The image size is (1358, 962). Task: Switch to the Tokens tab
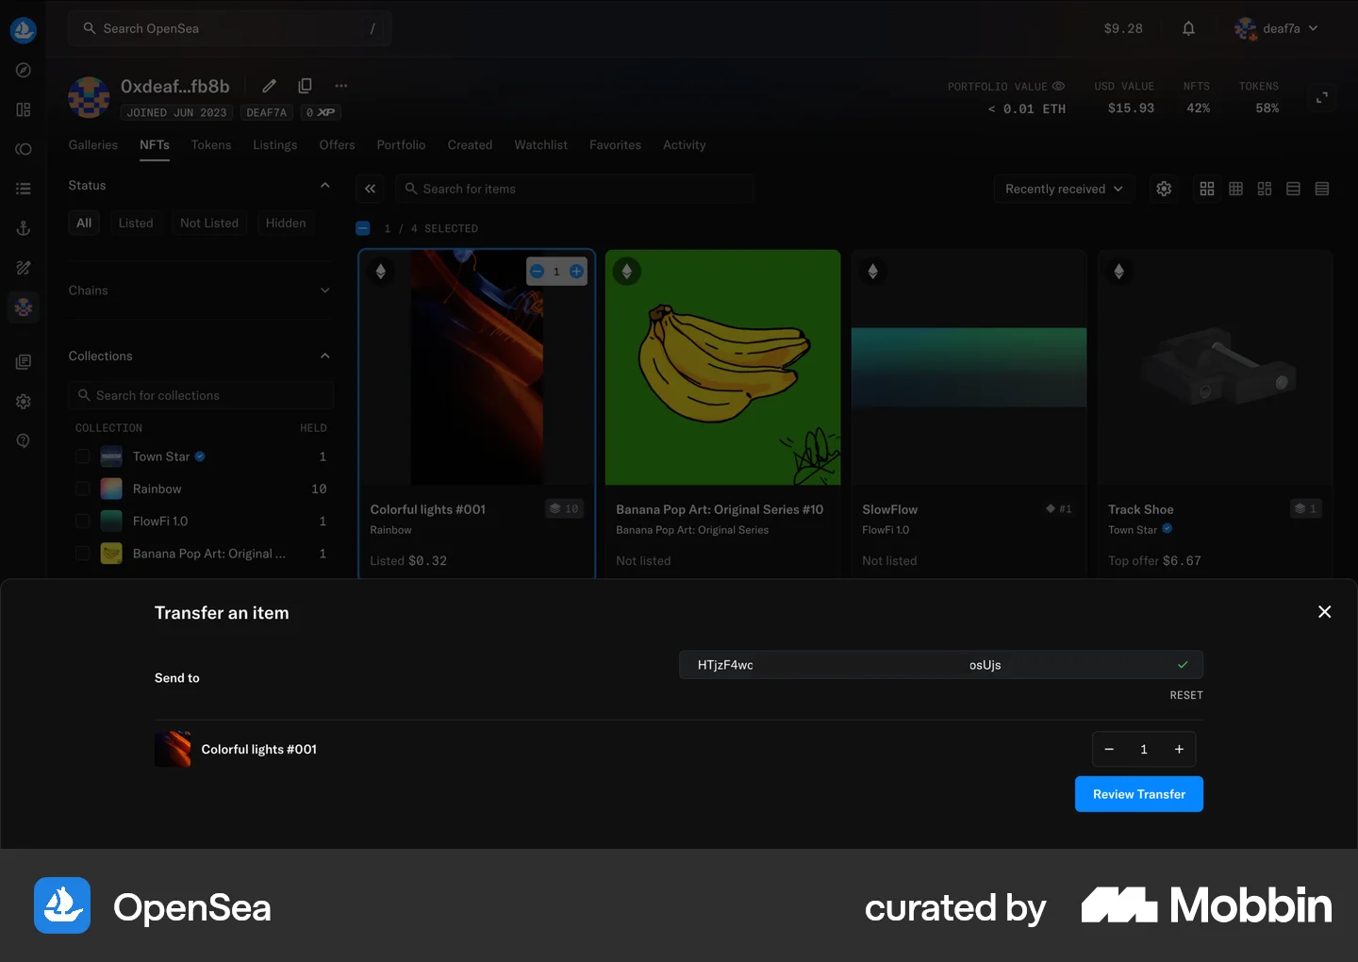tap(211, 145)
